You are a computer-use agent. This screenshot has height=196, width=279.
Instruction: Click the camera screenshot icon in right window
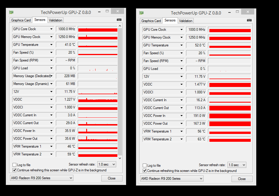pyautogui.click(x=249, y=20)
